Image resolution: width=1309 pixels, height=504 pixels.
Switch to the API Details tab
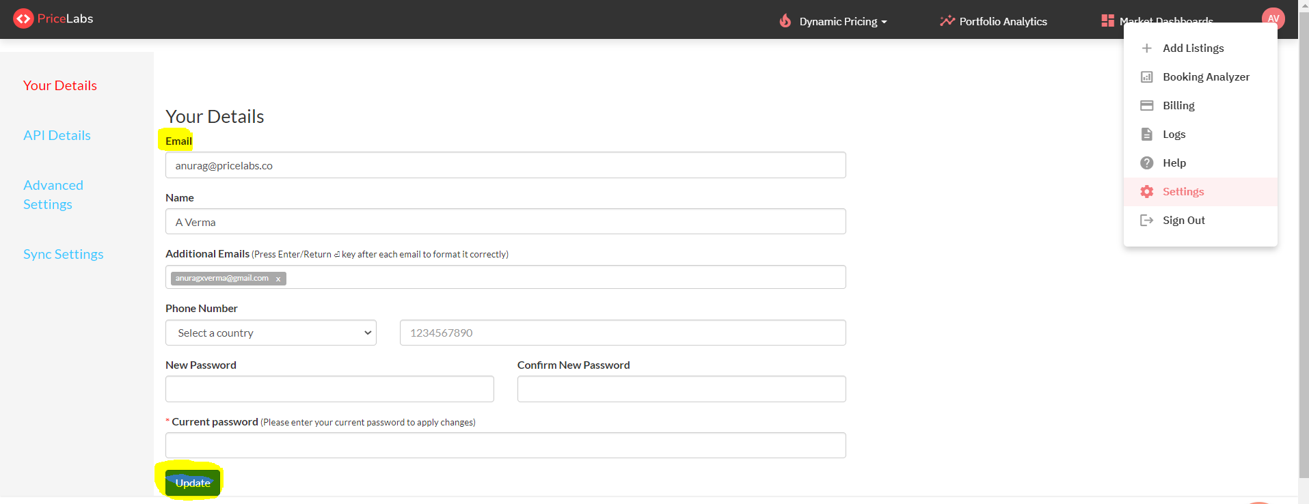57,135
